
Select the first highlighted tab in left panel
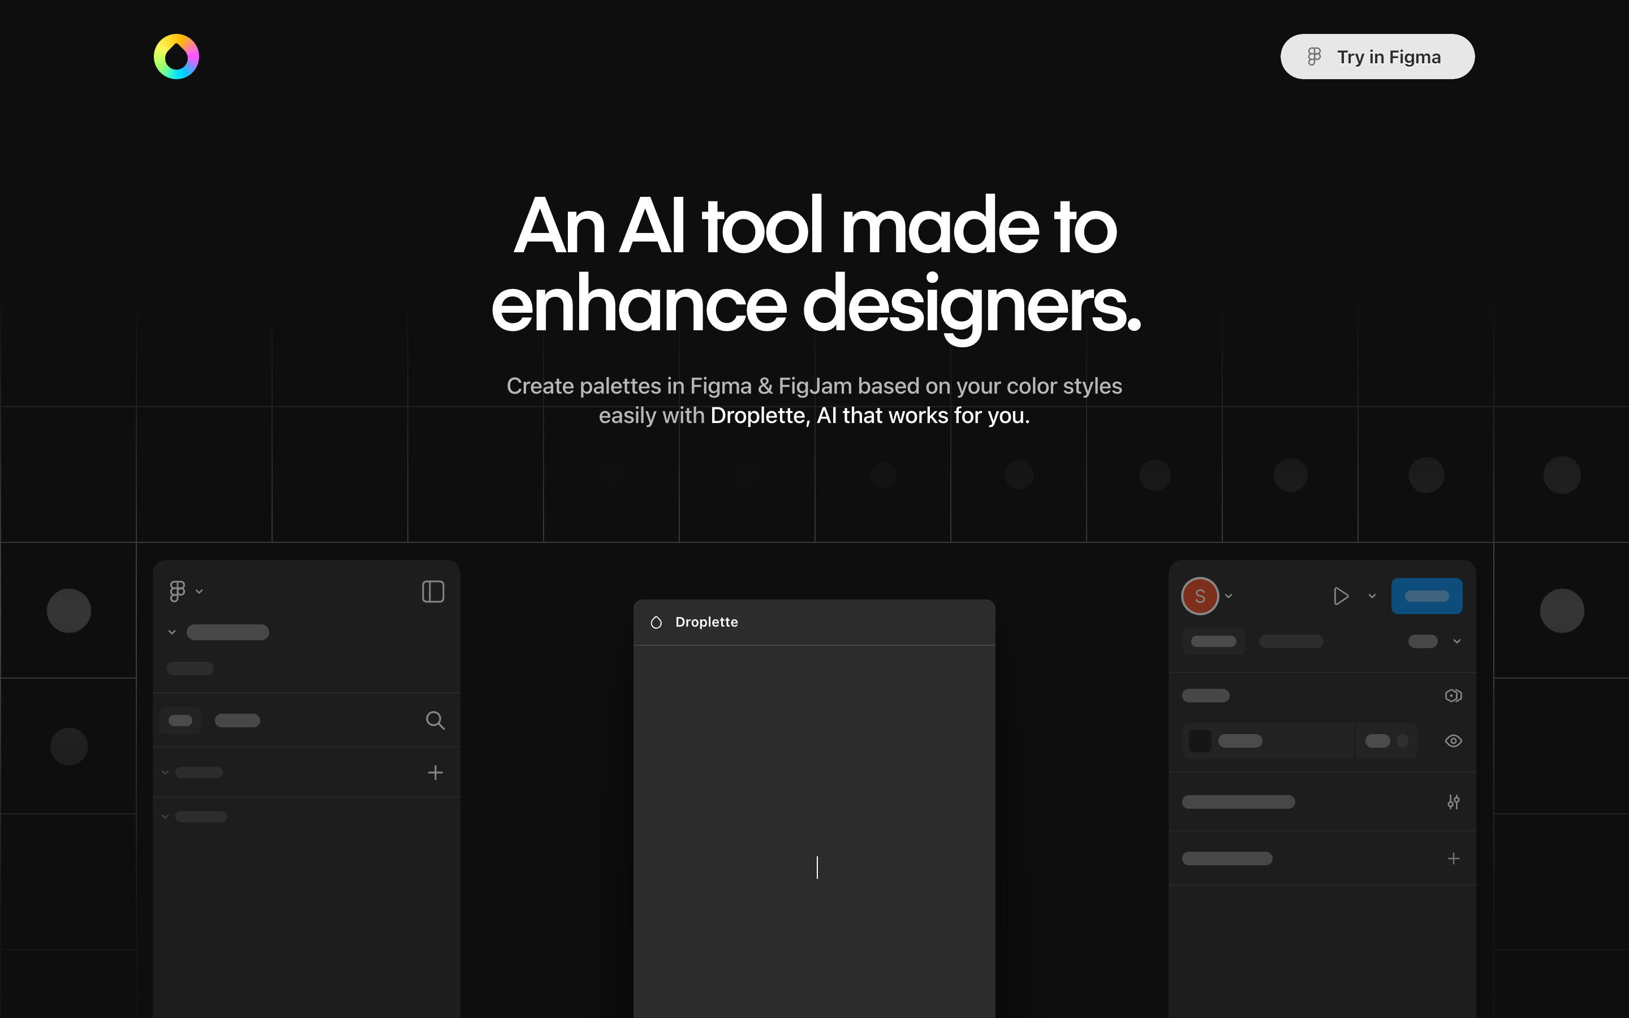[x=180, y=721]
